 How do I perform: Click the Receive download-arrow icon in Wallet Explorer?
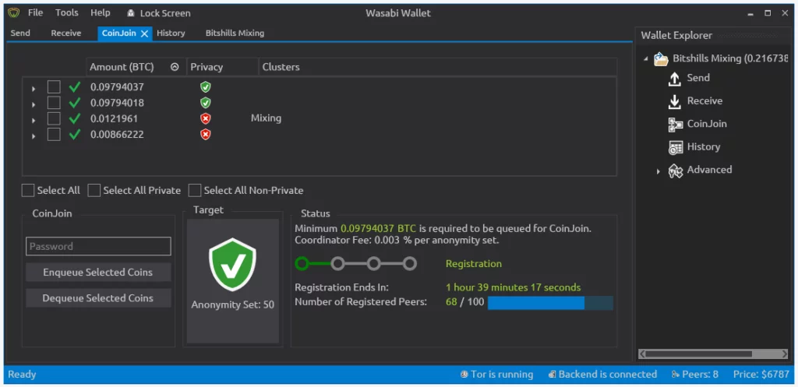(675, 102)
